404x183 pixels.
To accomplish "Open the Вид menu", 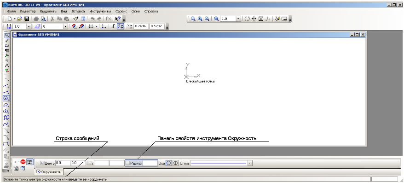I will [64, 12].
